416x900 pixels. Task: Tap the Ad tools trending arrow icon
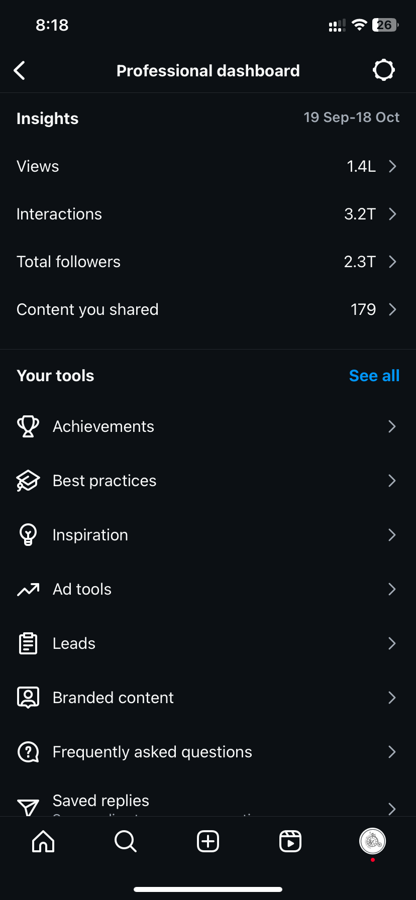point(28,589)
